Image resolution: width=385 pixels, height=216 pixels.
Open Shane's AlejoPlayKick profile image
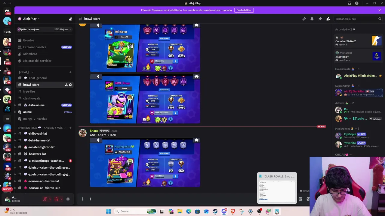click(x=145, y=163)
